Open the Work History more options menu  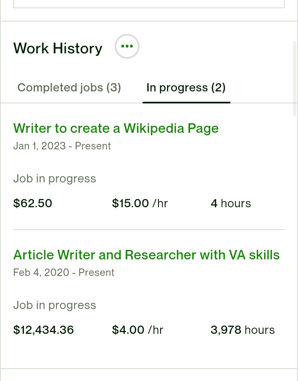(x=127, y=46)
